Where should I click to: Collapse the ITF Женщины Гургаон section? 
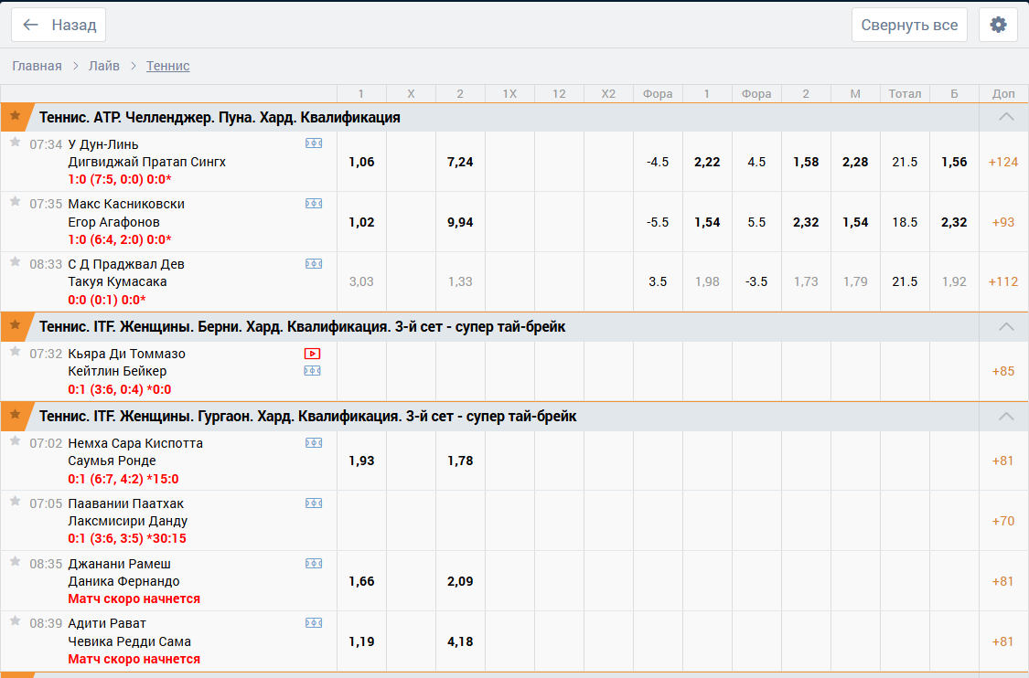pos(1006,417)
